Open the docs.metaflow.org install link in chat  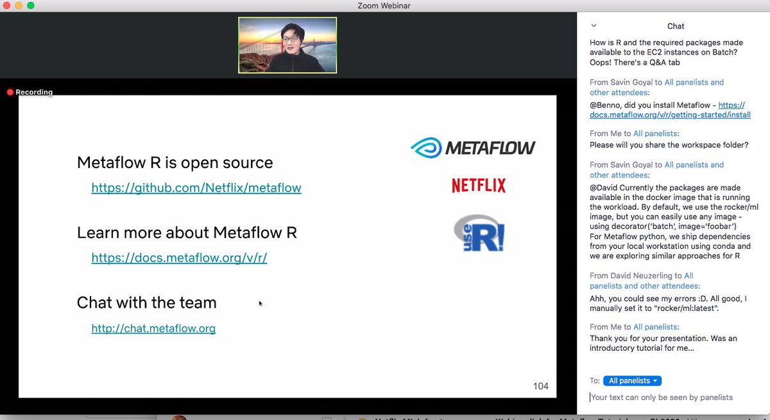pyautogui.click(x=670, y=110)
